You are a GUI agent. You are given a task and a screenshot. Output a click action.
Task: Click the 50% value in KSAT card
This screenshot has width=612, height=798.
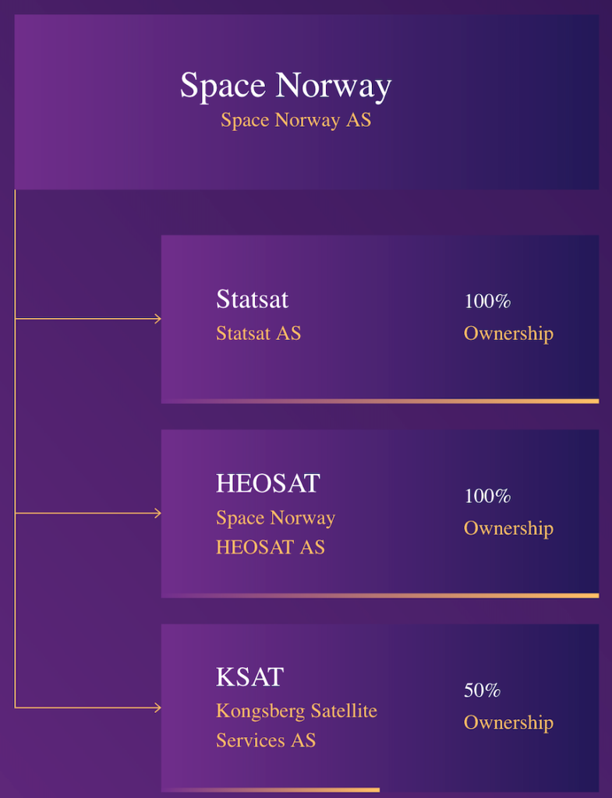(x=482, y=690)
